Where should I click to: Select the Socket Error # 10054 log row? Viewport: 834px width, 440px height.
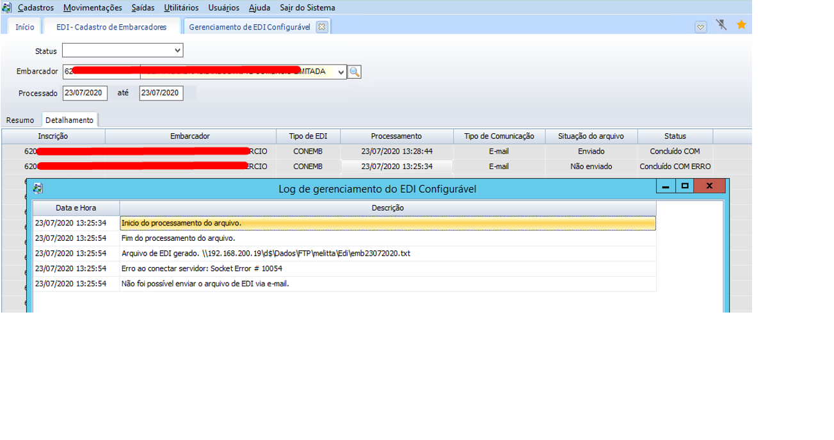(387, 269)
